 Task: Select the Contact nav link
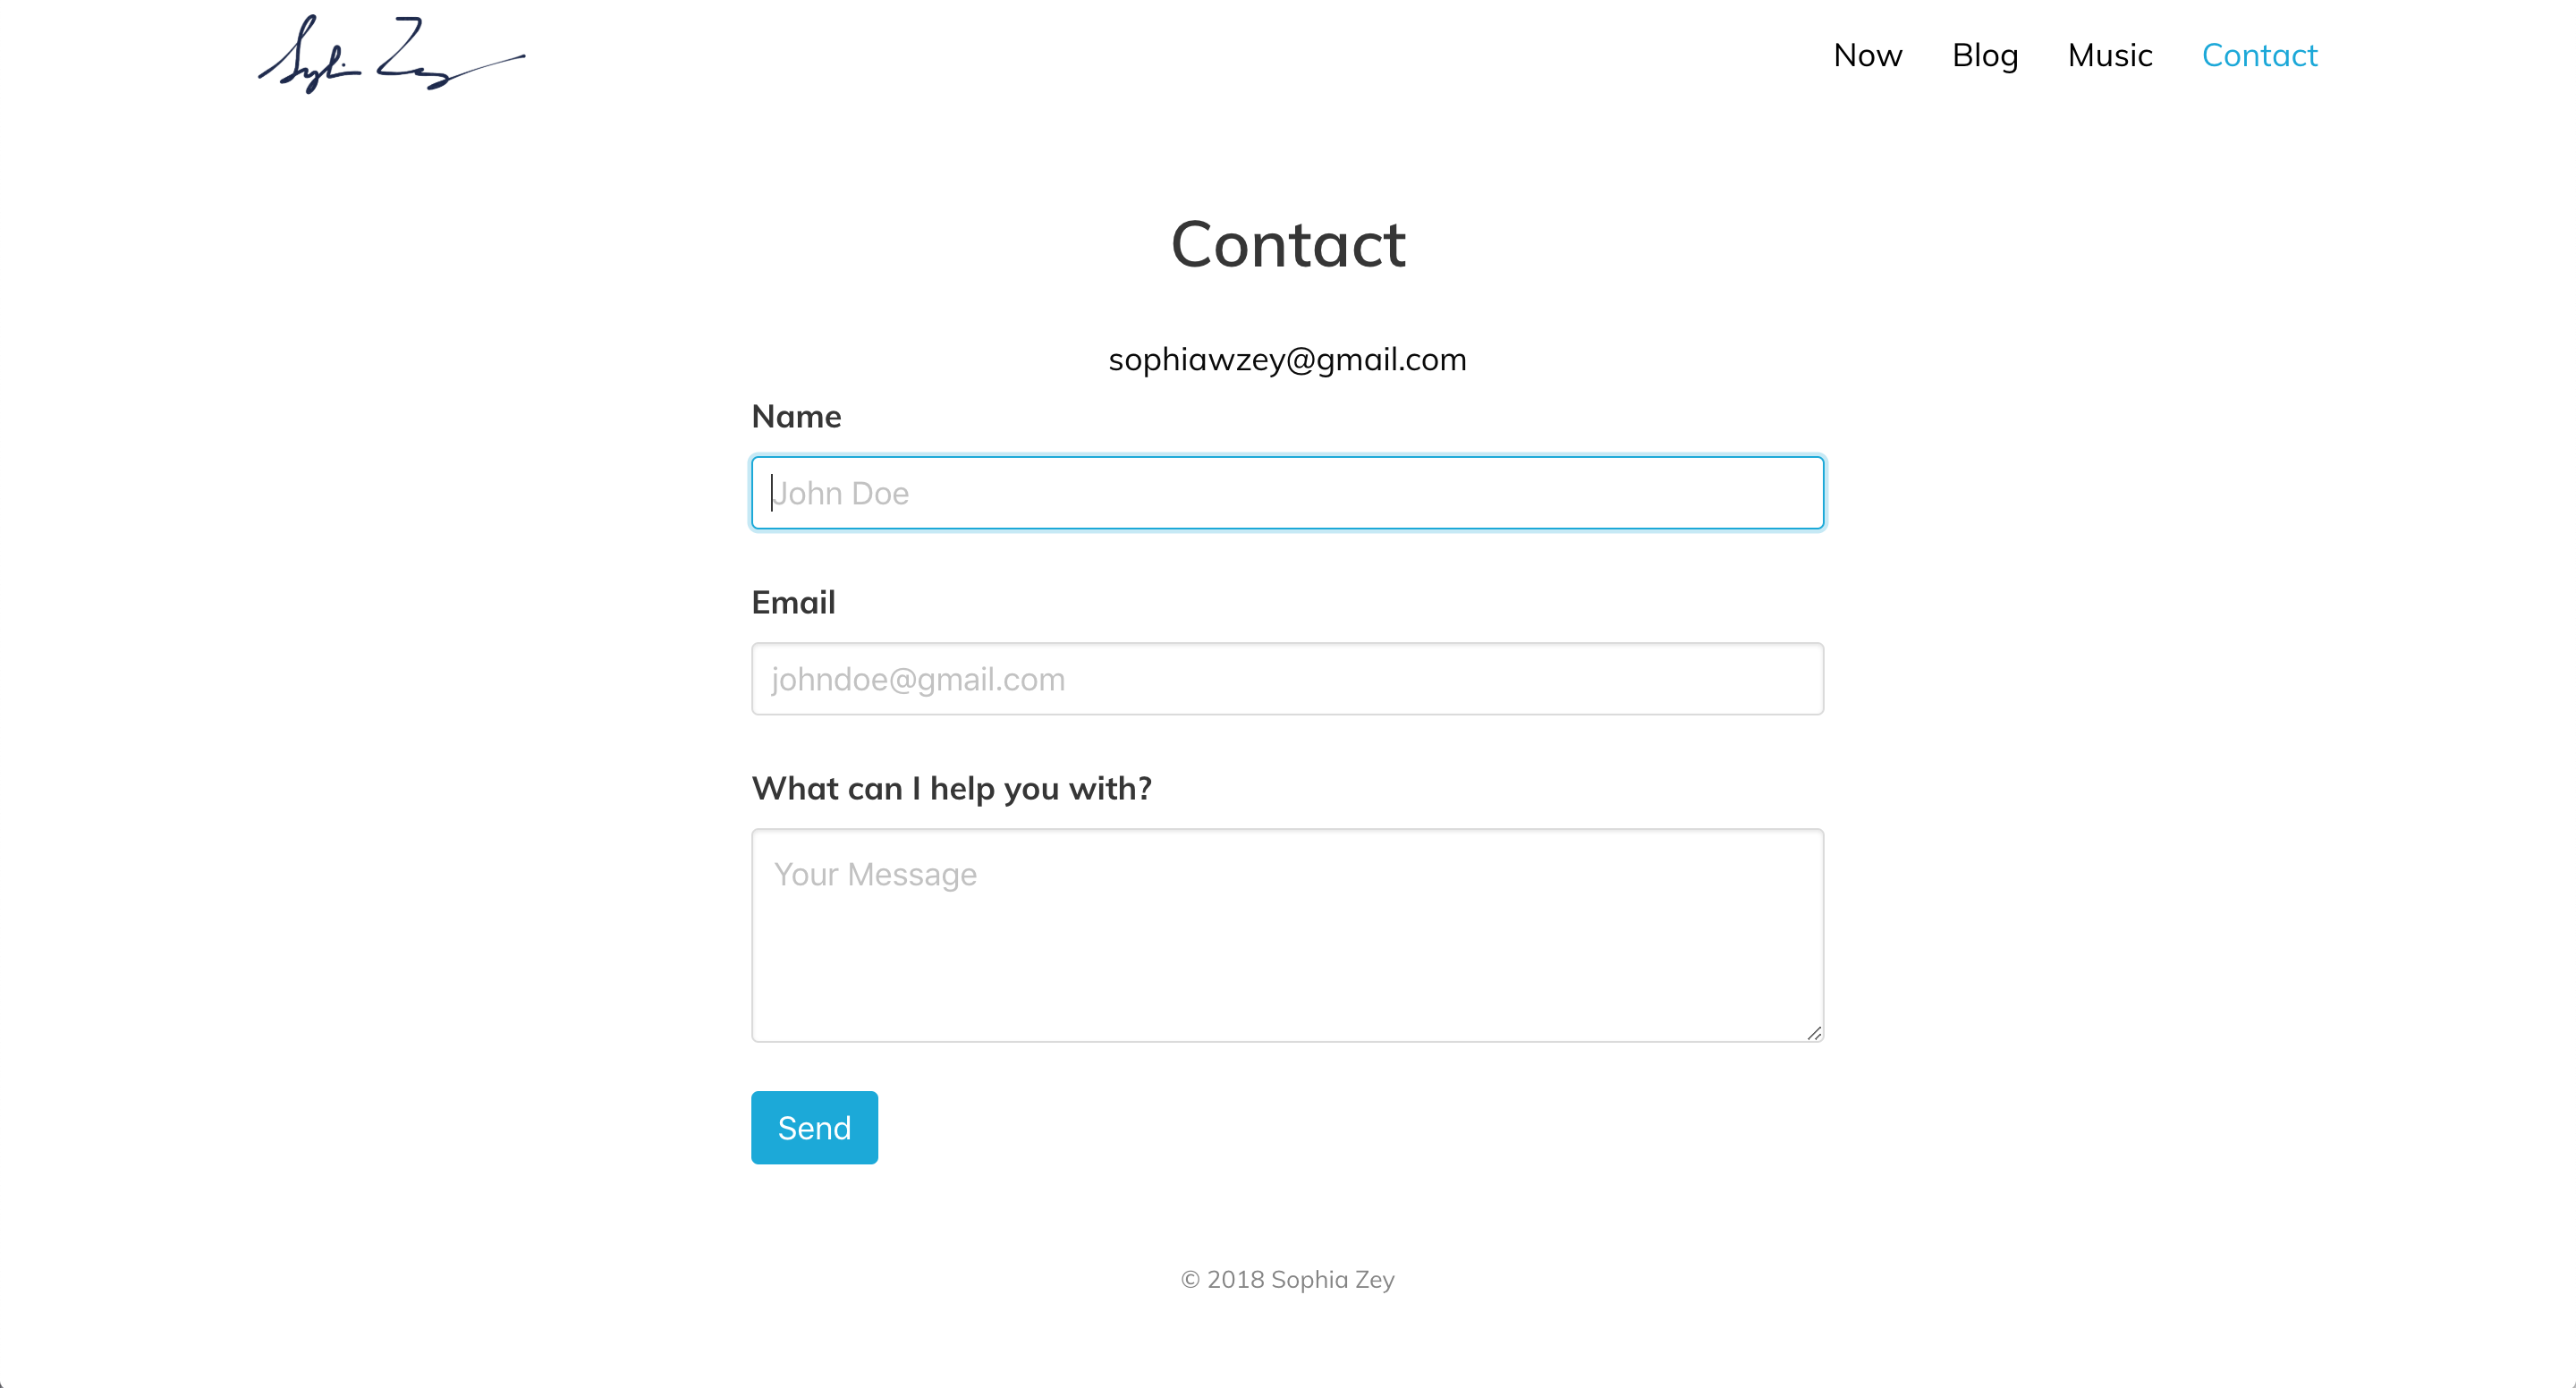tap(2259, 55)
